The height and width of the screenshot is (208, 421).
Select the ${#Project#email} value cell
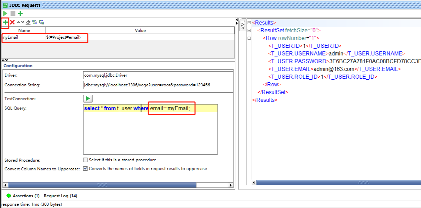(x=140, y=37)
